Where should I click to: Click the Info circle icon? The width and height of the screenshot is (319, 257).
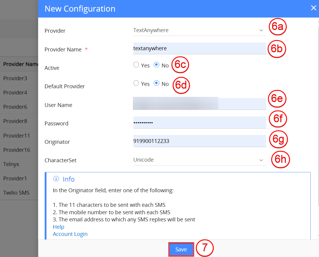pos(56,179)
